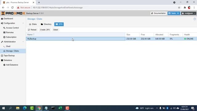Sort by the Fragmentation column header
Viewport: 197px width, 111px height.
pyautogui.click(x=175, y=35)
